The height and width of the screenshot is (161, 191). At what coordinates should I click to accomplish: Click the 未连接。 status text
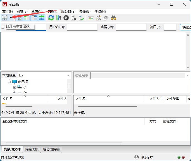click(x=80, y=112)
